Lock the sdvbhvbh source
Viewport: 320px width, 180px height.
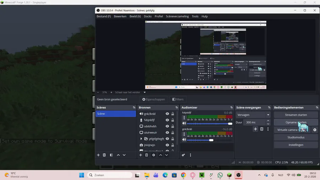click(173, 126)
